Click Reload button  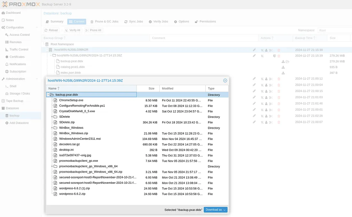coord(51,30)
